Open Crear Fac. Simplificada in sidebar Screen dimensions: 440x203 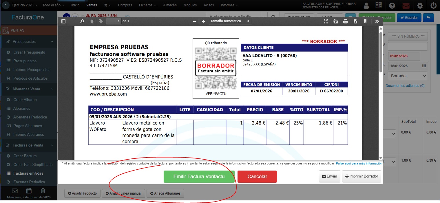click(x=33, y=165)
